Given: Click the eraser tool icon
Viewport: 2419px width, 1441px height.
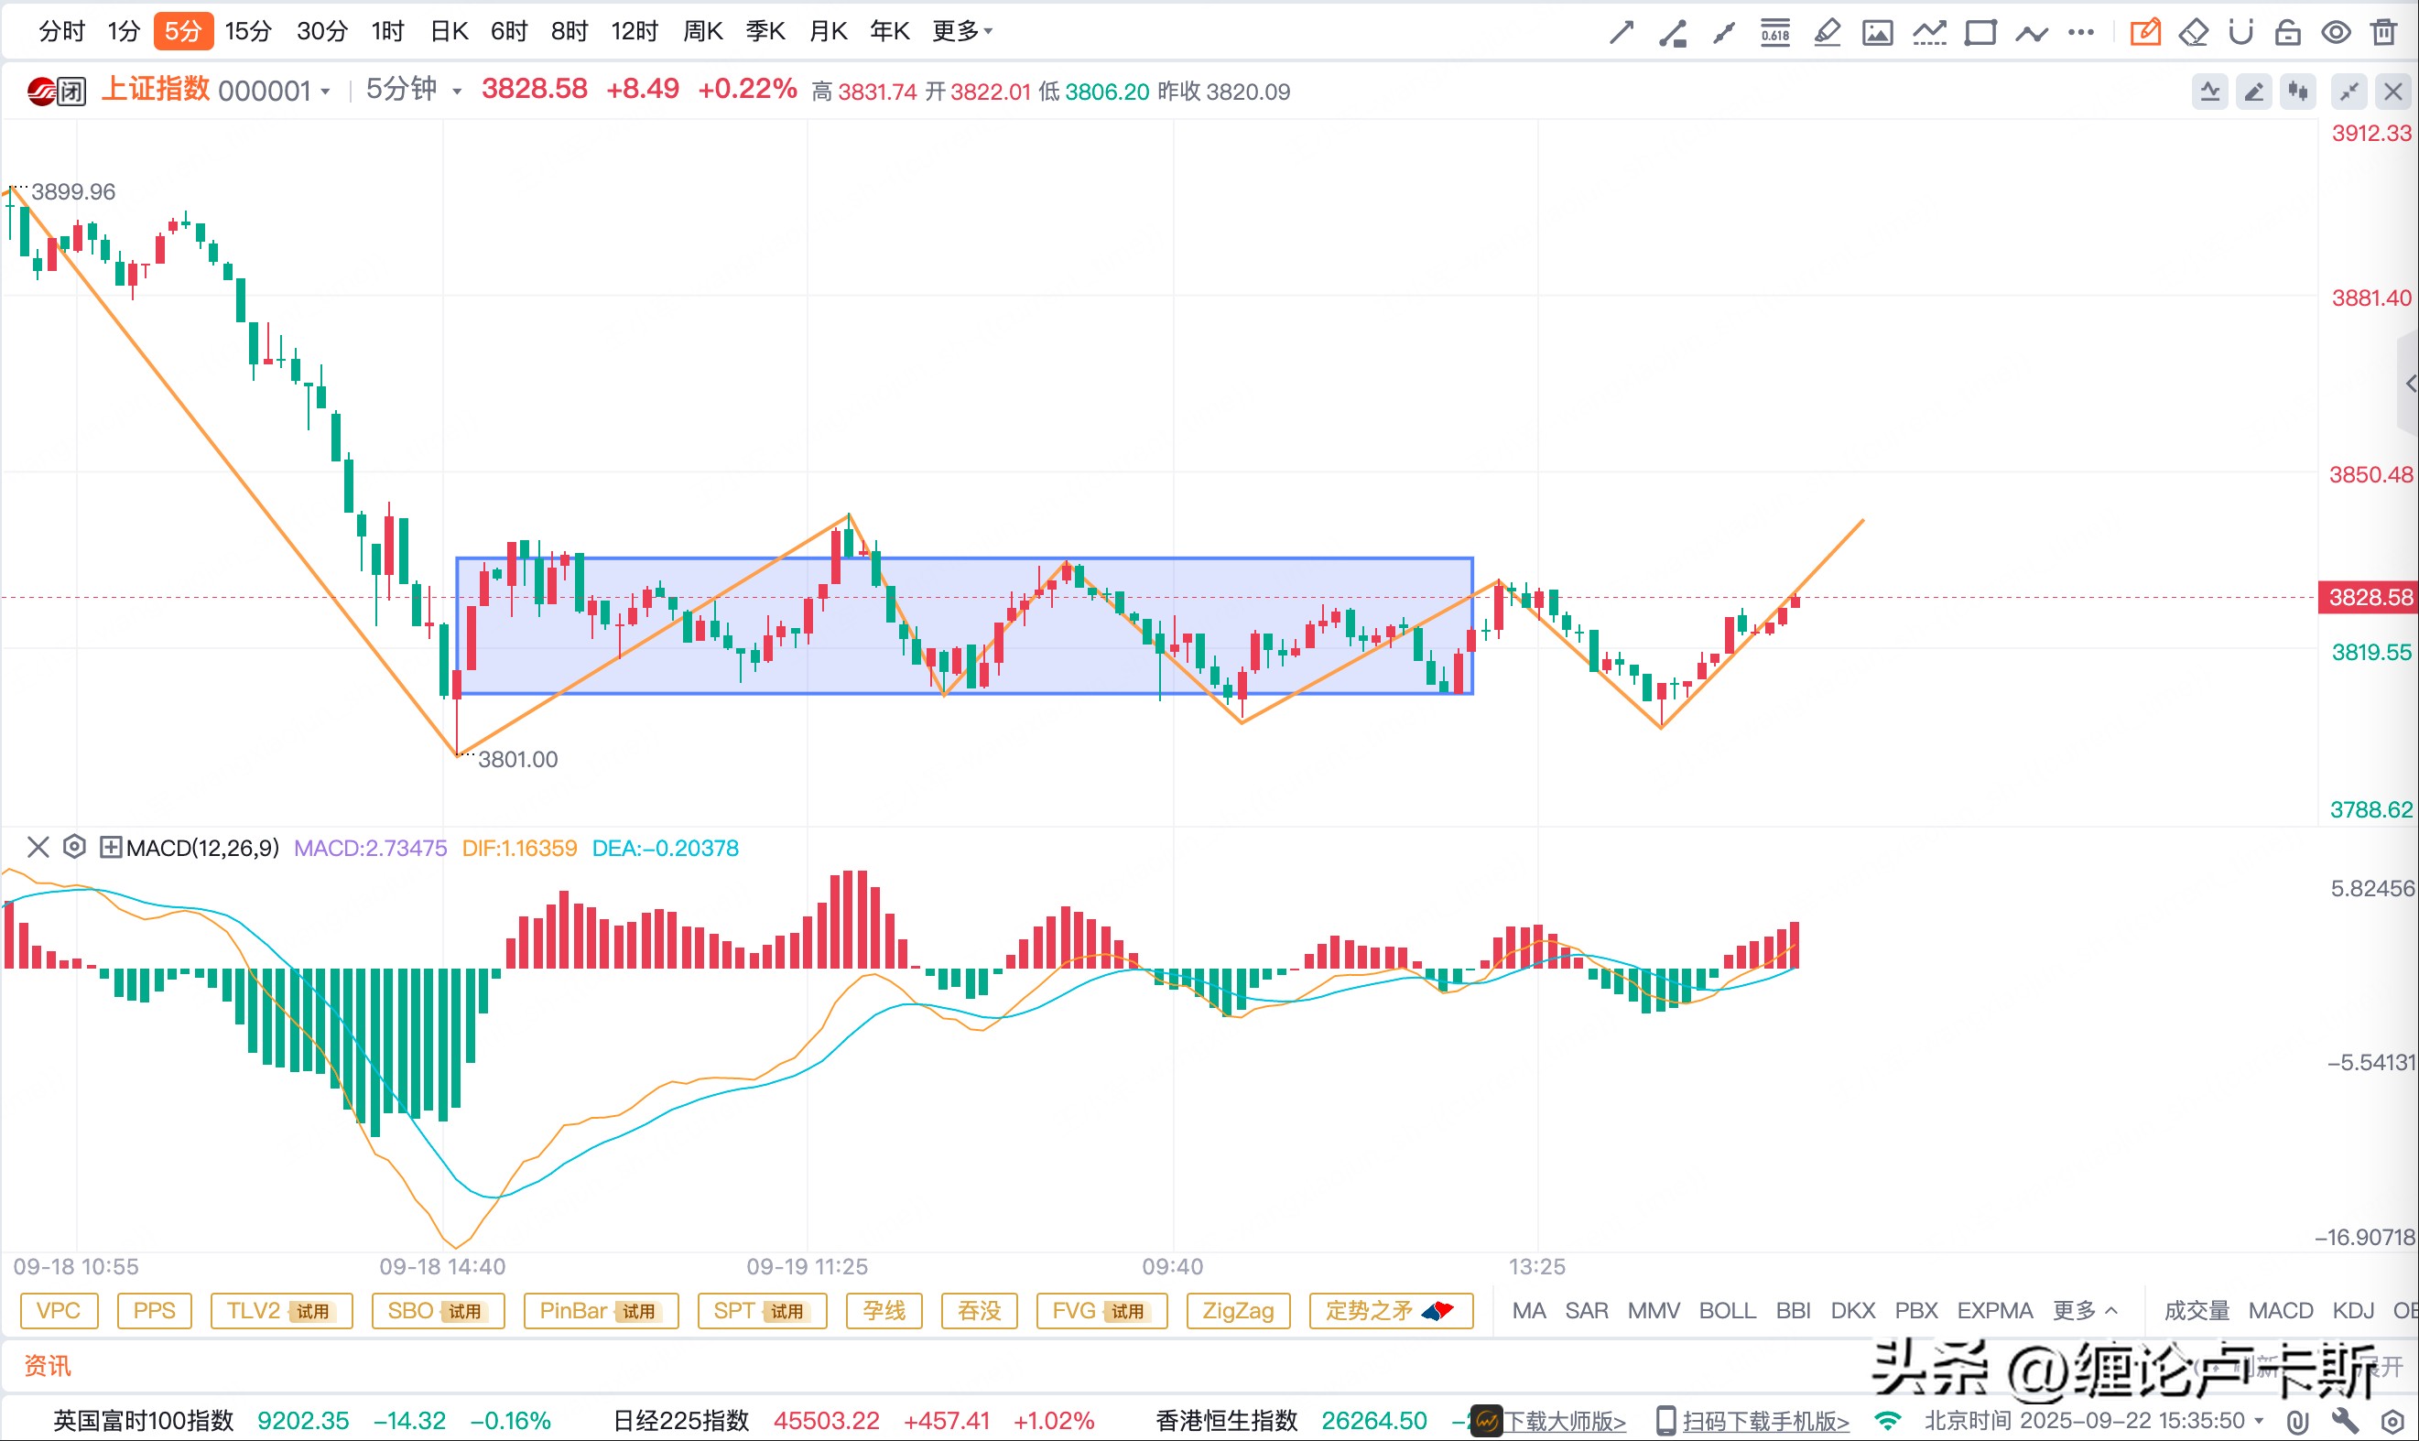Looking at the screenshot, I should click(2194, 33).
